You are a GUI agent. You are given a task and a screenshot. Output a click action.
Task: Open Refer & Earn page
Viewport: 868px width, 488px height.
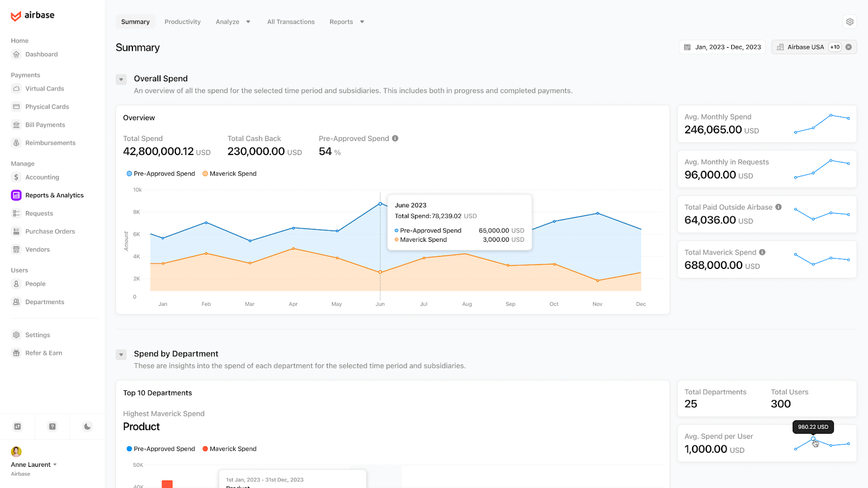(x=43, y=353)
